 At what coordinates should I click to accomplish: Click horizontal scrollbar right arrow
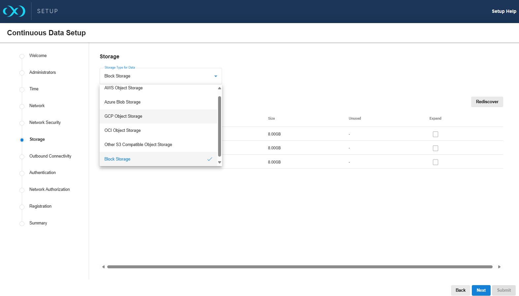[499, 267]
